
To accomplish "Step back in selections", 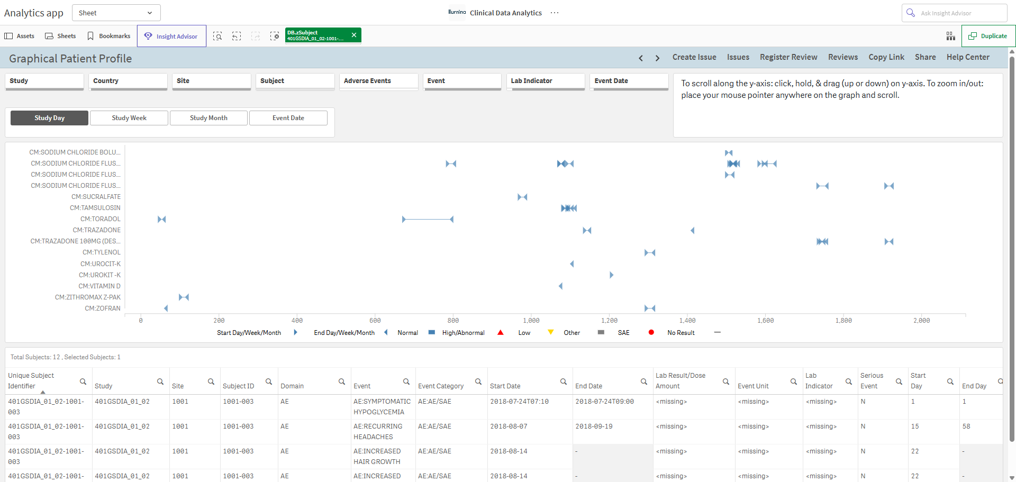I will pos(237,36).
